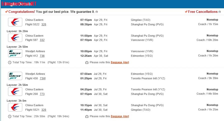Open info icon next to Free Cancellations
Screen dimensions: 224x121
pyautogui.click(x=219, y=12)
